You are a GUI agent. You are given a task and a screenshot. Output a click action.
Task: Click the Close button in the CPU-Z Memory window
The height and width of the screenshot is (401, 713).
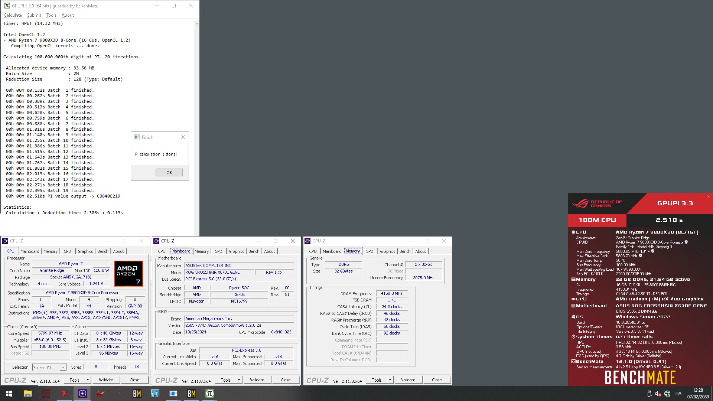pos(437,380)
